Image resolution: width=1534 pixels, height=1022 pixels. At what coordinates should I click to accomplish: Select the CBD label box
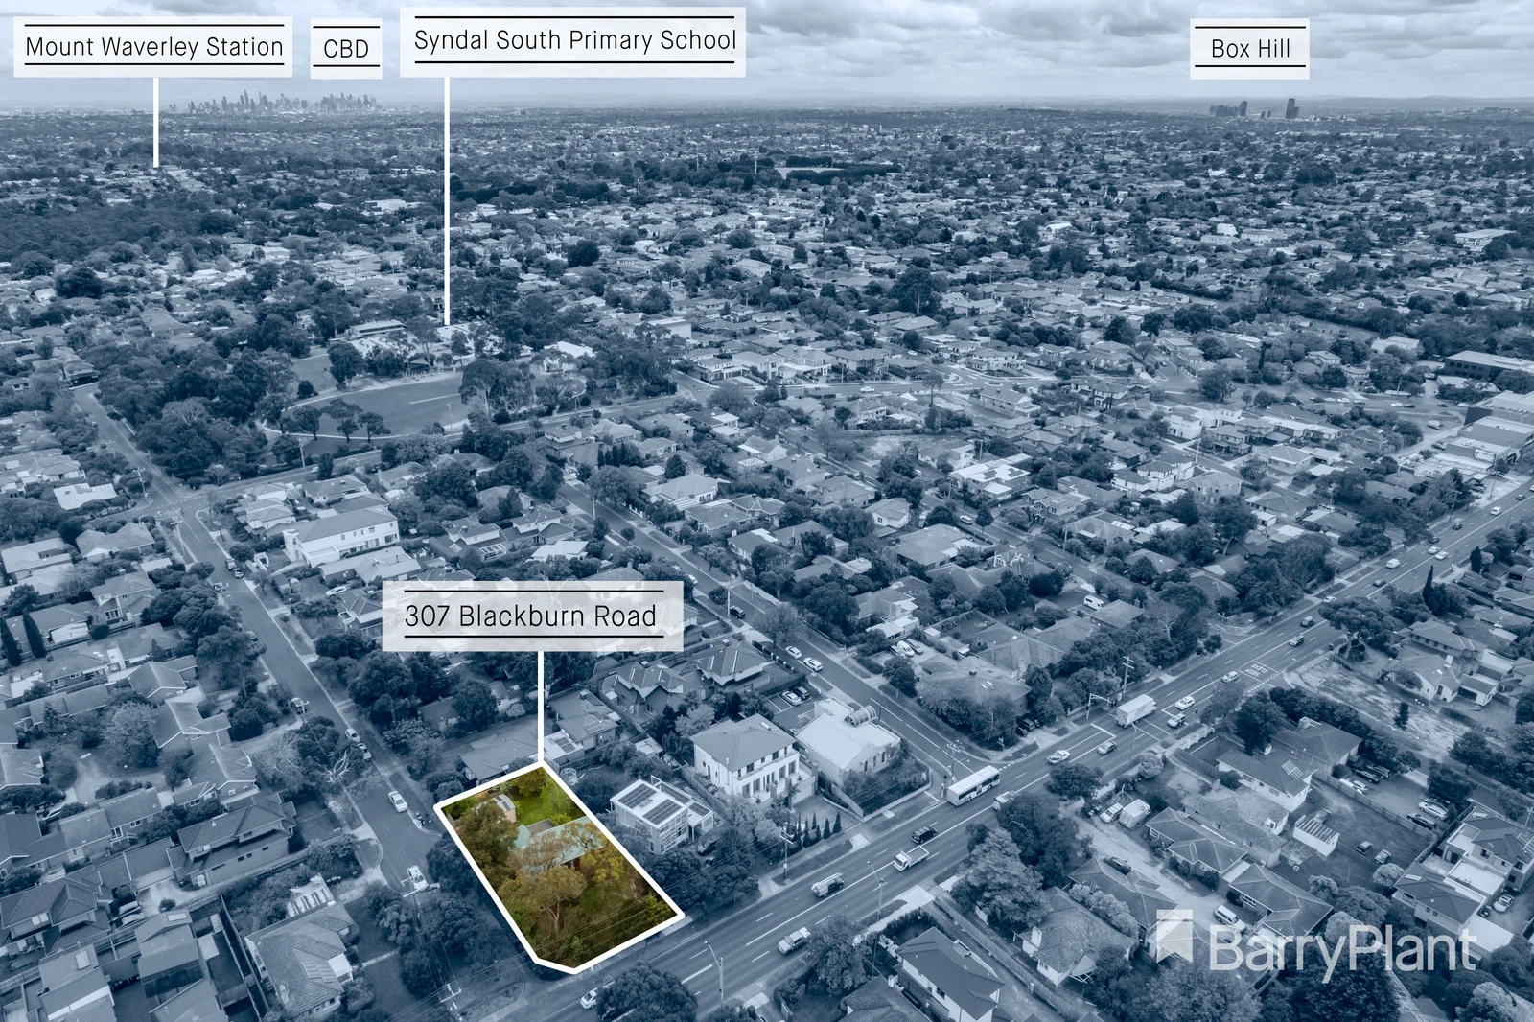(346, 48)
